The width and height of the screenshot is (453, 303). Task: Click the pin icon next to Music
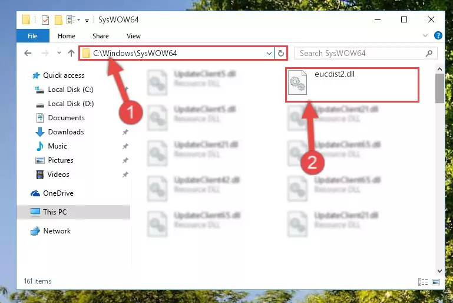point(125,146)
